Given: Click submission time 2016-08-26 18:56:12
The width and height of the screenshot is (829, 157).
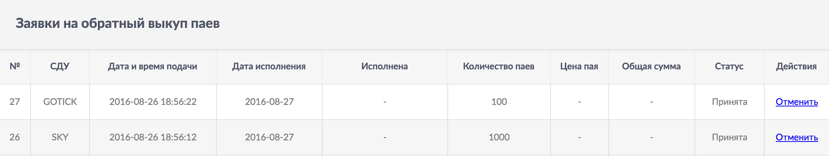Looking at the screenshot, I should 153,137.
